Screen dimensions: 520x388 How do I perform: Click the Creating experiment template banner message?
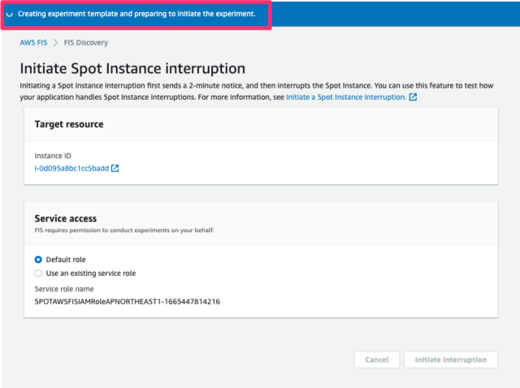(x=136, y=15)
